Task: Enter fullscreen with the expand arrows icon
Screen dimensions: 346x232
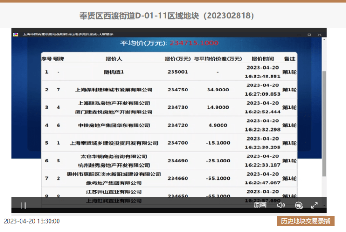Action: click(x=315, y=205)
